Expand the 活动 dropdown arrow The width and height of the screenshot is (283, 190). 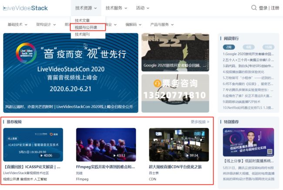point(148,8)
